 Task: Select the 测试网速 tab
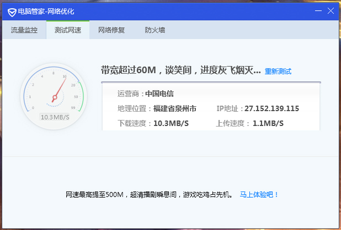[x=68, y=30]
